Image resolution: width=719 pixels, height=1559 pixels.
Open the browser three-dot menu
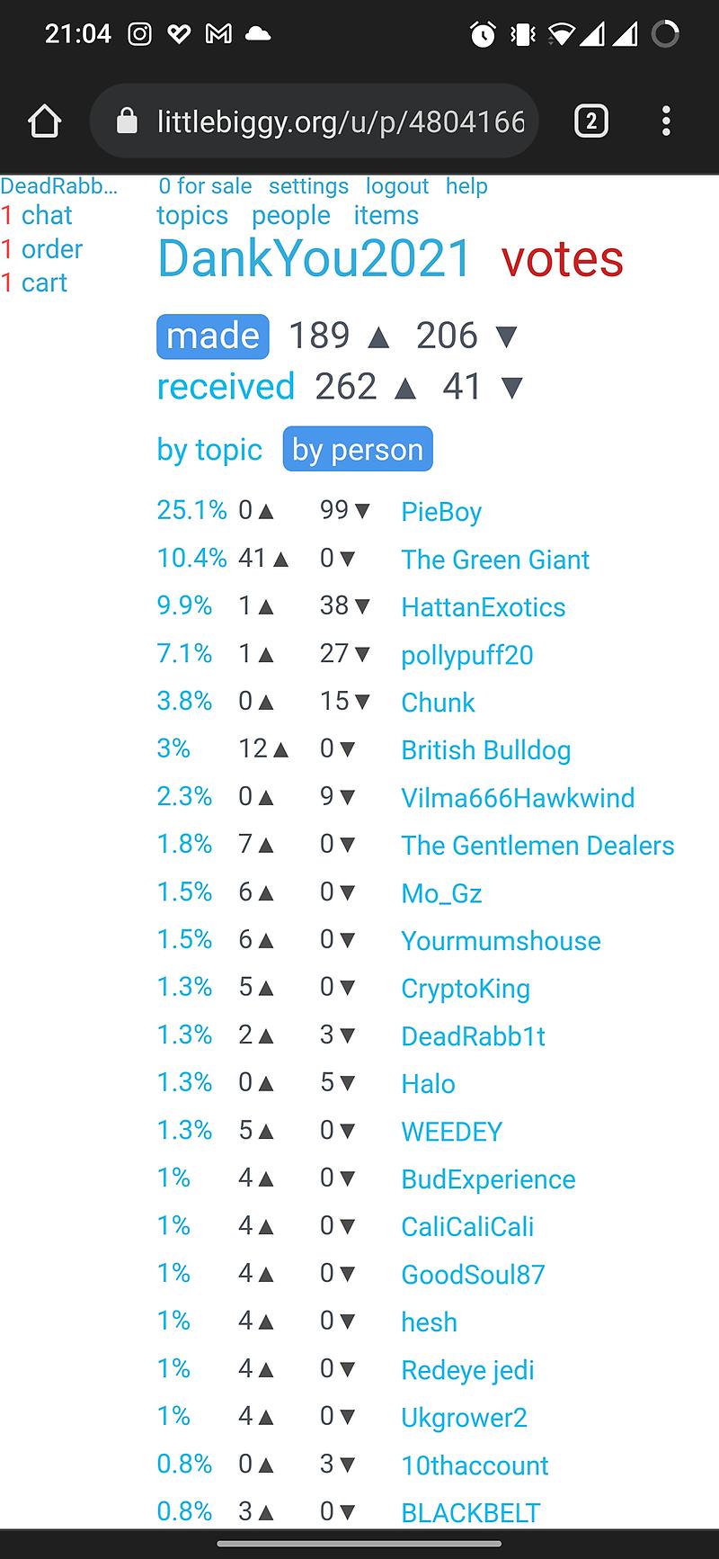[x=666, y=121]
